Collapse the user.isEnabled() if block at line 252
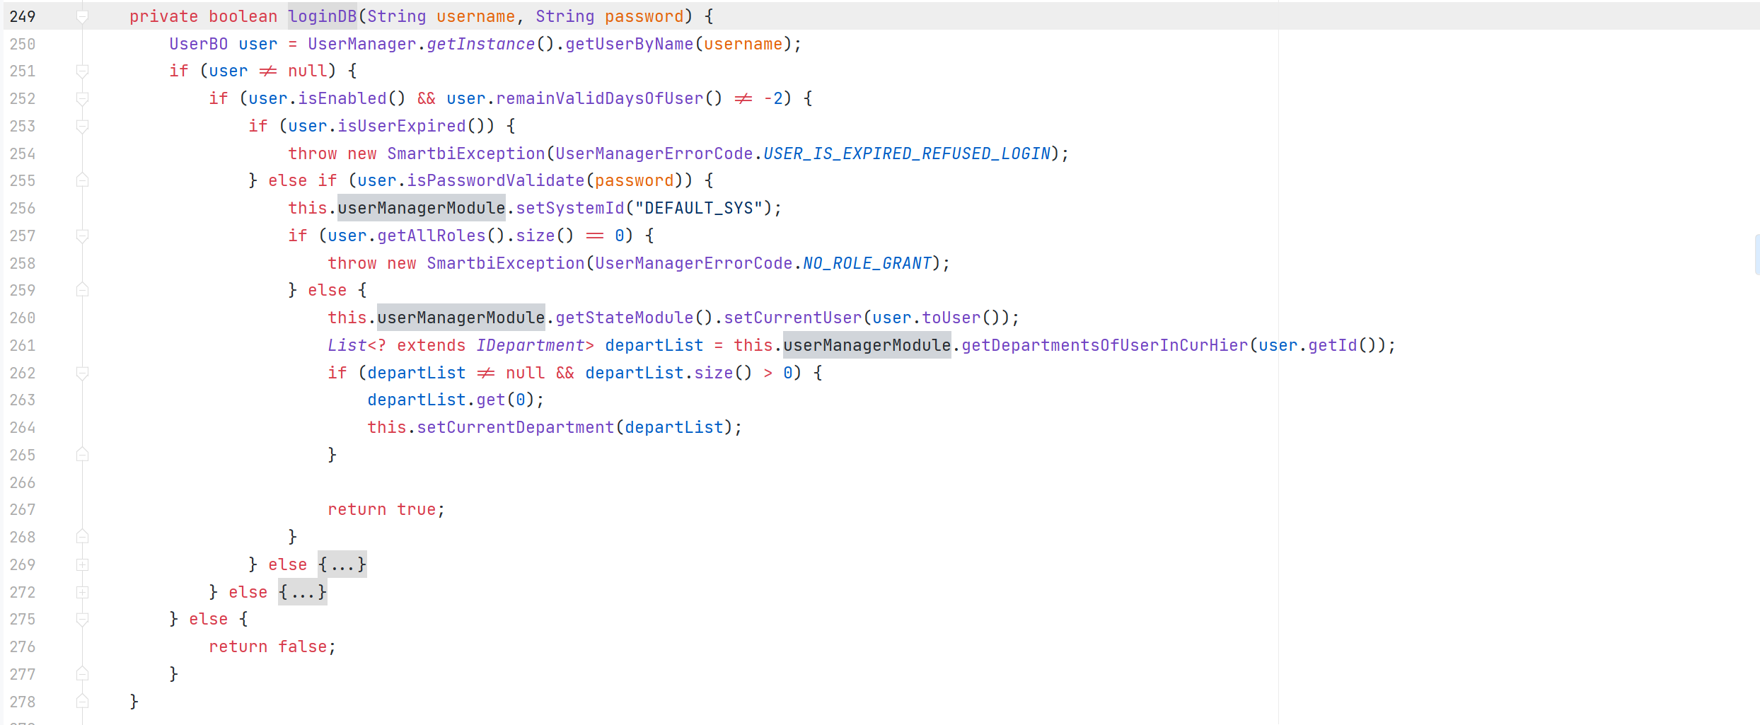The height and width of the screenshot is (725, 1760). pos(82,98)
